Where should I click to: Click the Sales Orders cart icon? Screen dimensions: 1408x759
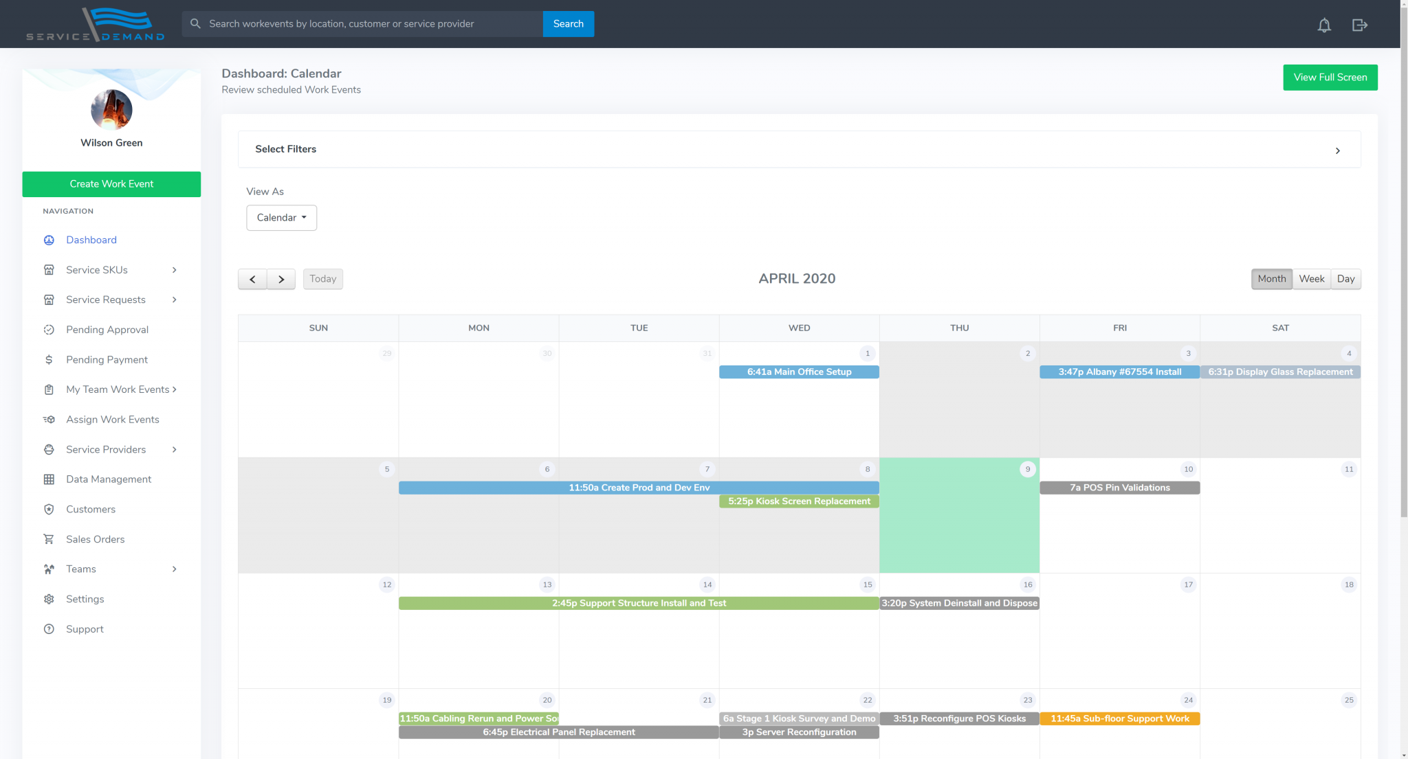[x=49, y=539]
